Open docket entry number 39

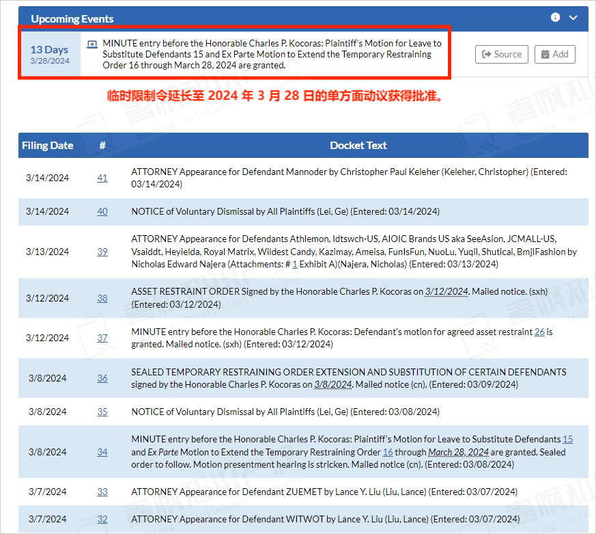pos(102,252)
